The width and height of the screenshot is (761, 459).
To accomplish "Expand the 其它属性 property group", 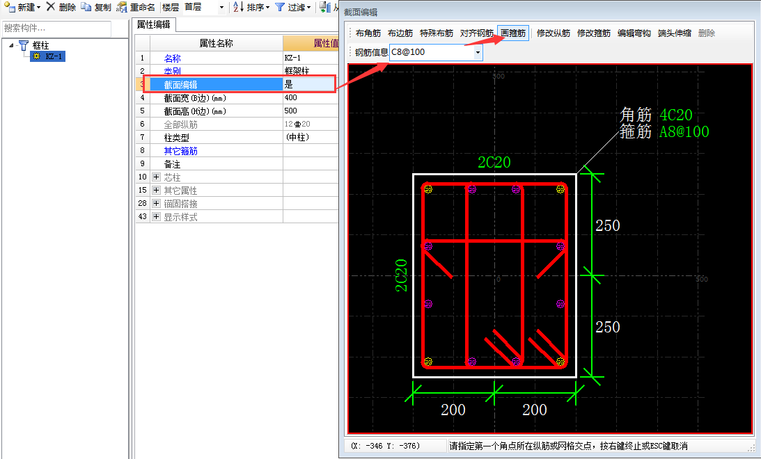I will tap(156, 190).
